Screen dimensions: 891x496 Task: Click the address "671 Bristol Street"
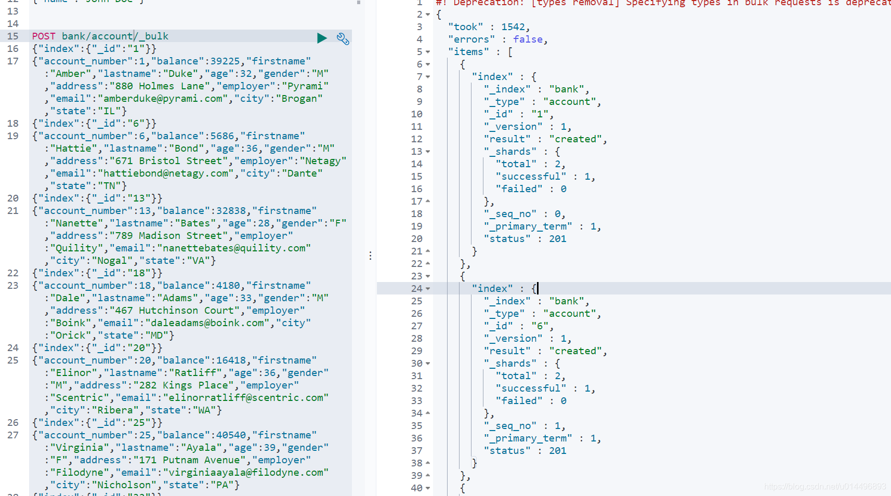coord(168,160)
